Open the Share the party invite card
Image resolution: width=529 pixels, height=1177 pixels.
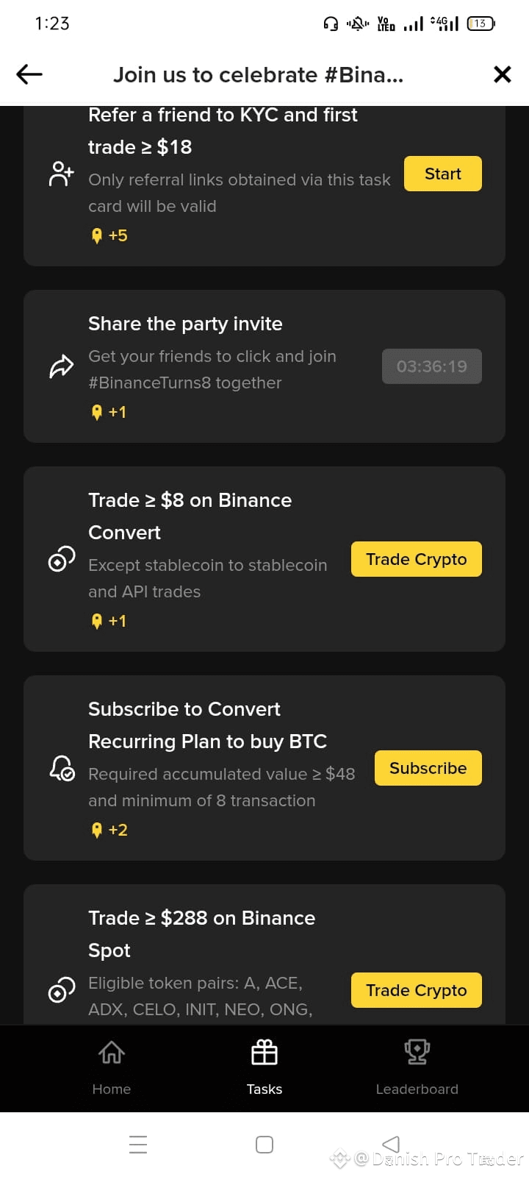pos(264,366)
